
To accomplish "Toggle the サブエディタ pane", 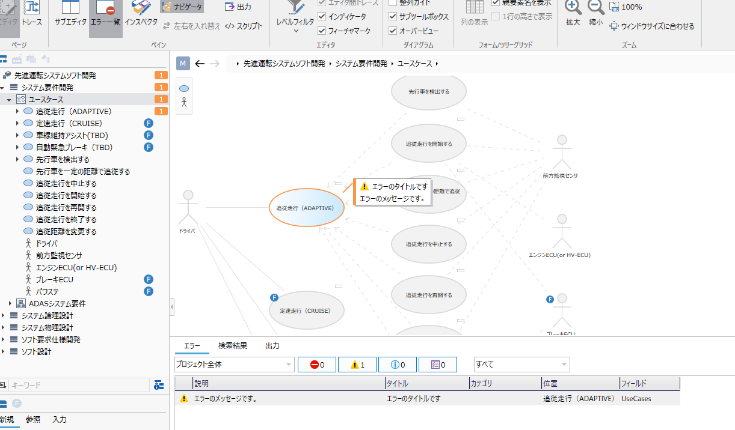I will (x=70, y=13).
